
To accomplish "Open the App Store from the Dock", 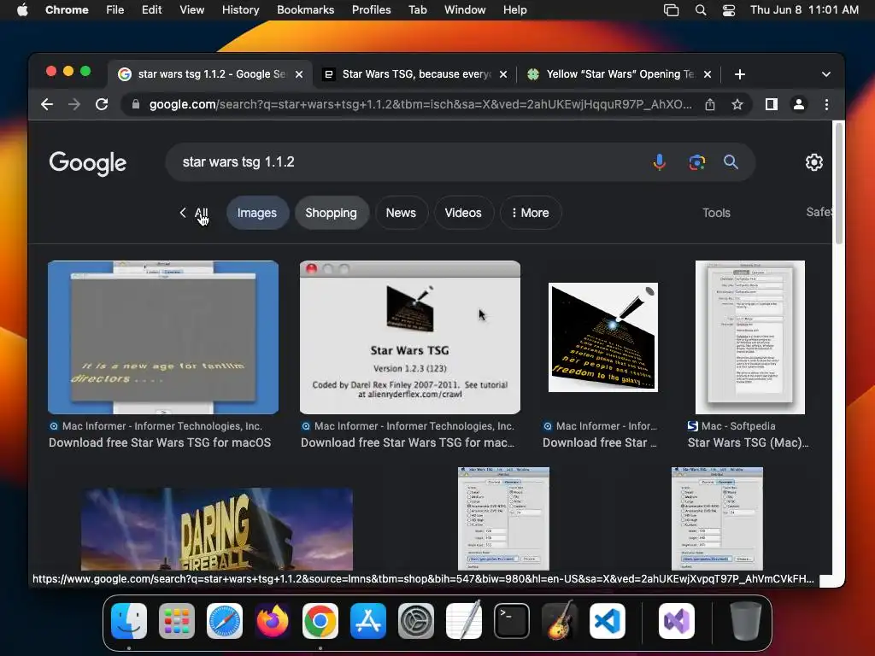I will (x=368, y=621).
